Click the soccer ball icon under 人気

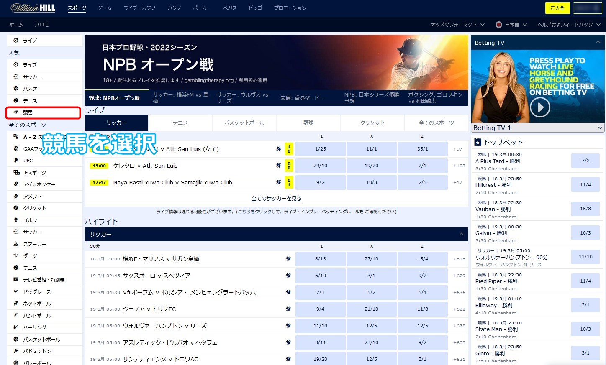[16, 77]
